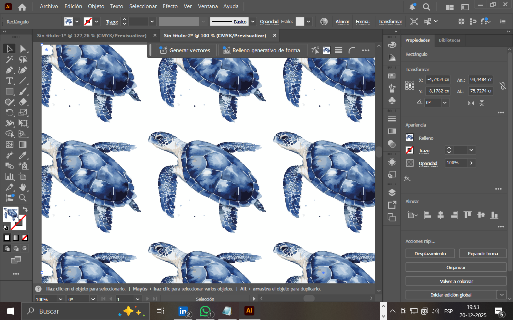Click Trazo none swatch in Apariencia
The width and height of the screenshot is (513, 320).
click(x=410, y=150)
